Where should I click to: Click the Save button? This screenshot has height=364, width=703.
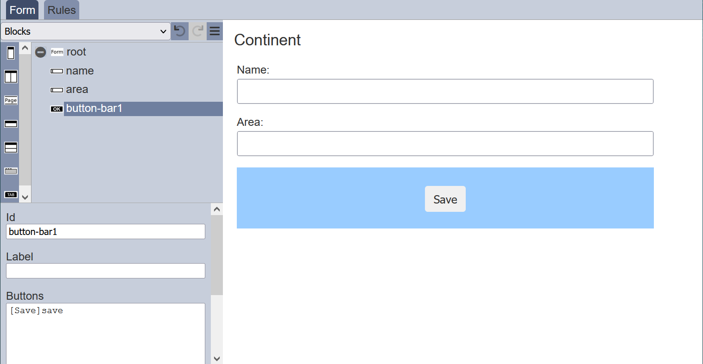click(x=445, y=199)
